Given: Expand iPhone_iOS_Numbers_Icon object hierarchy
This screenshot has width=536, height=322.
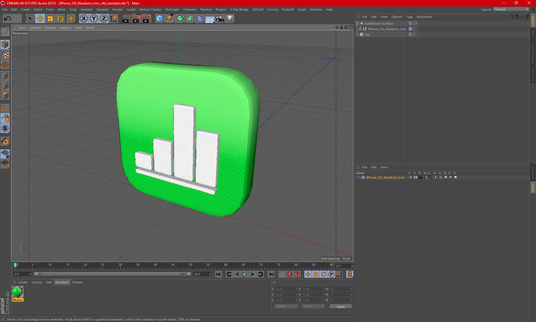Looking at the screenshot, I should coord(360,29).
